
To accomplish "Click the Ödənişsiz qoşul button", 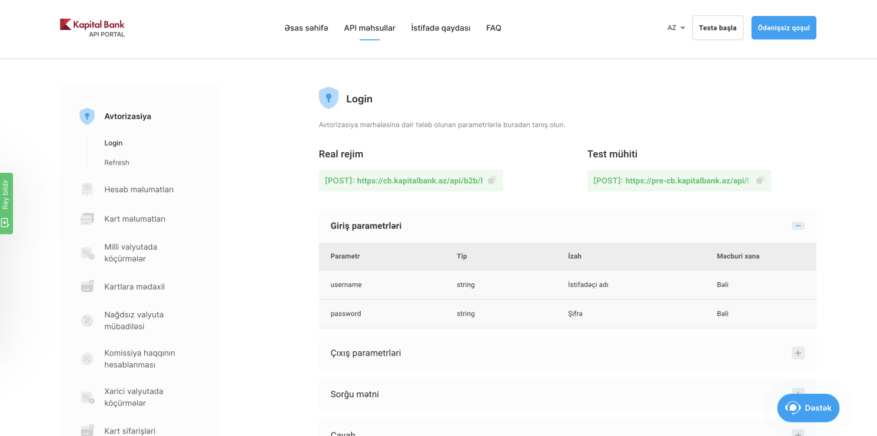I will 783,28.
